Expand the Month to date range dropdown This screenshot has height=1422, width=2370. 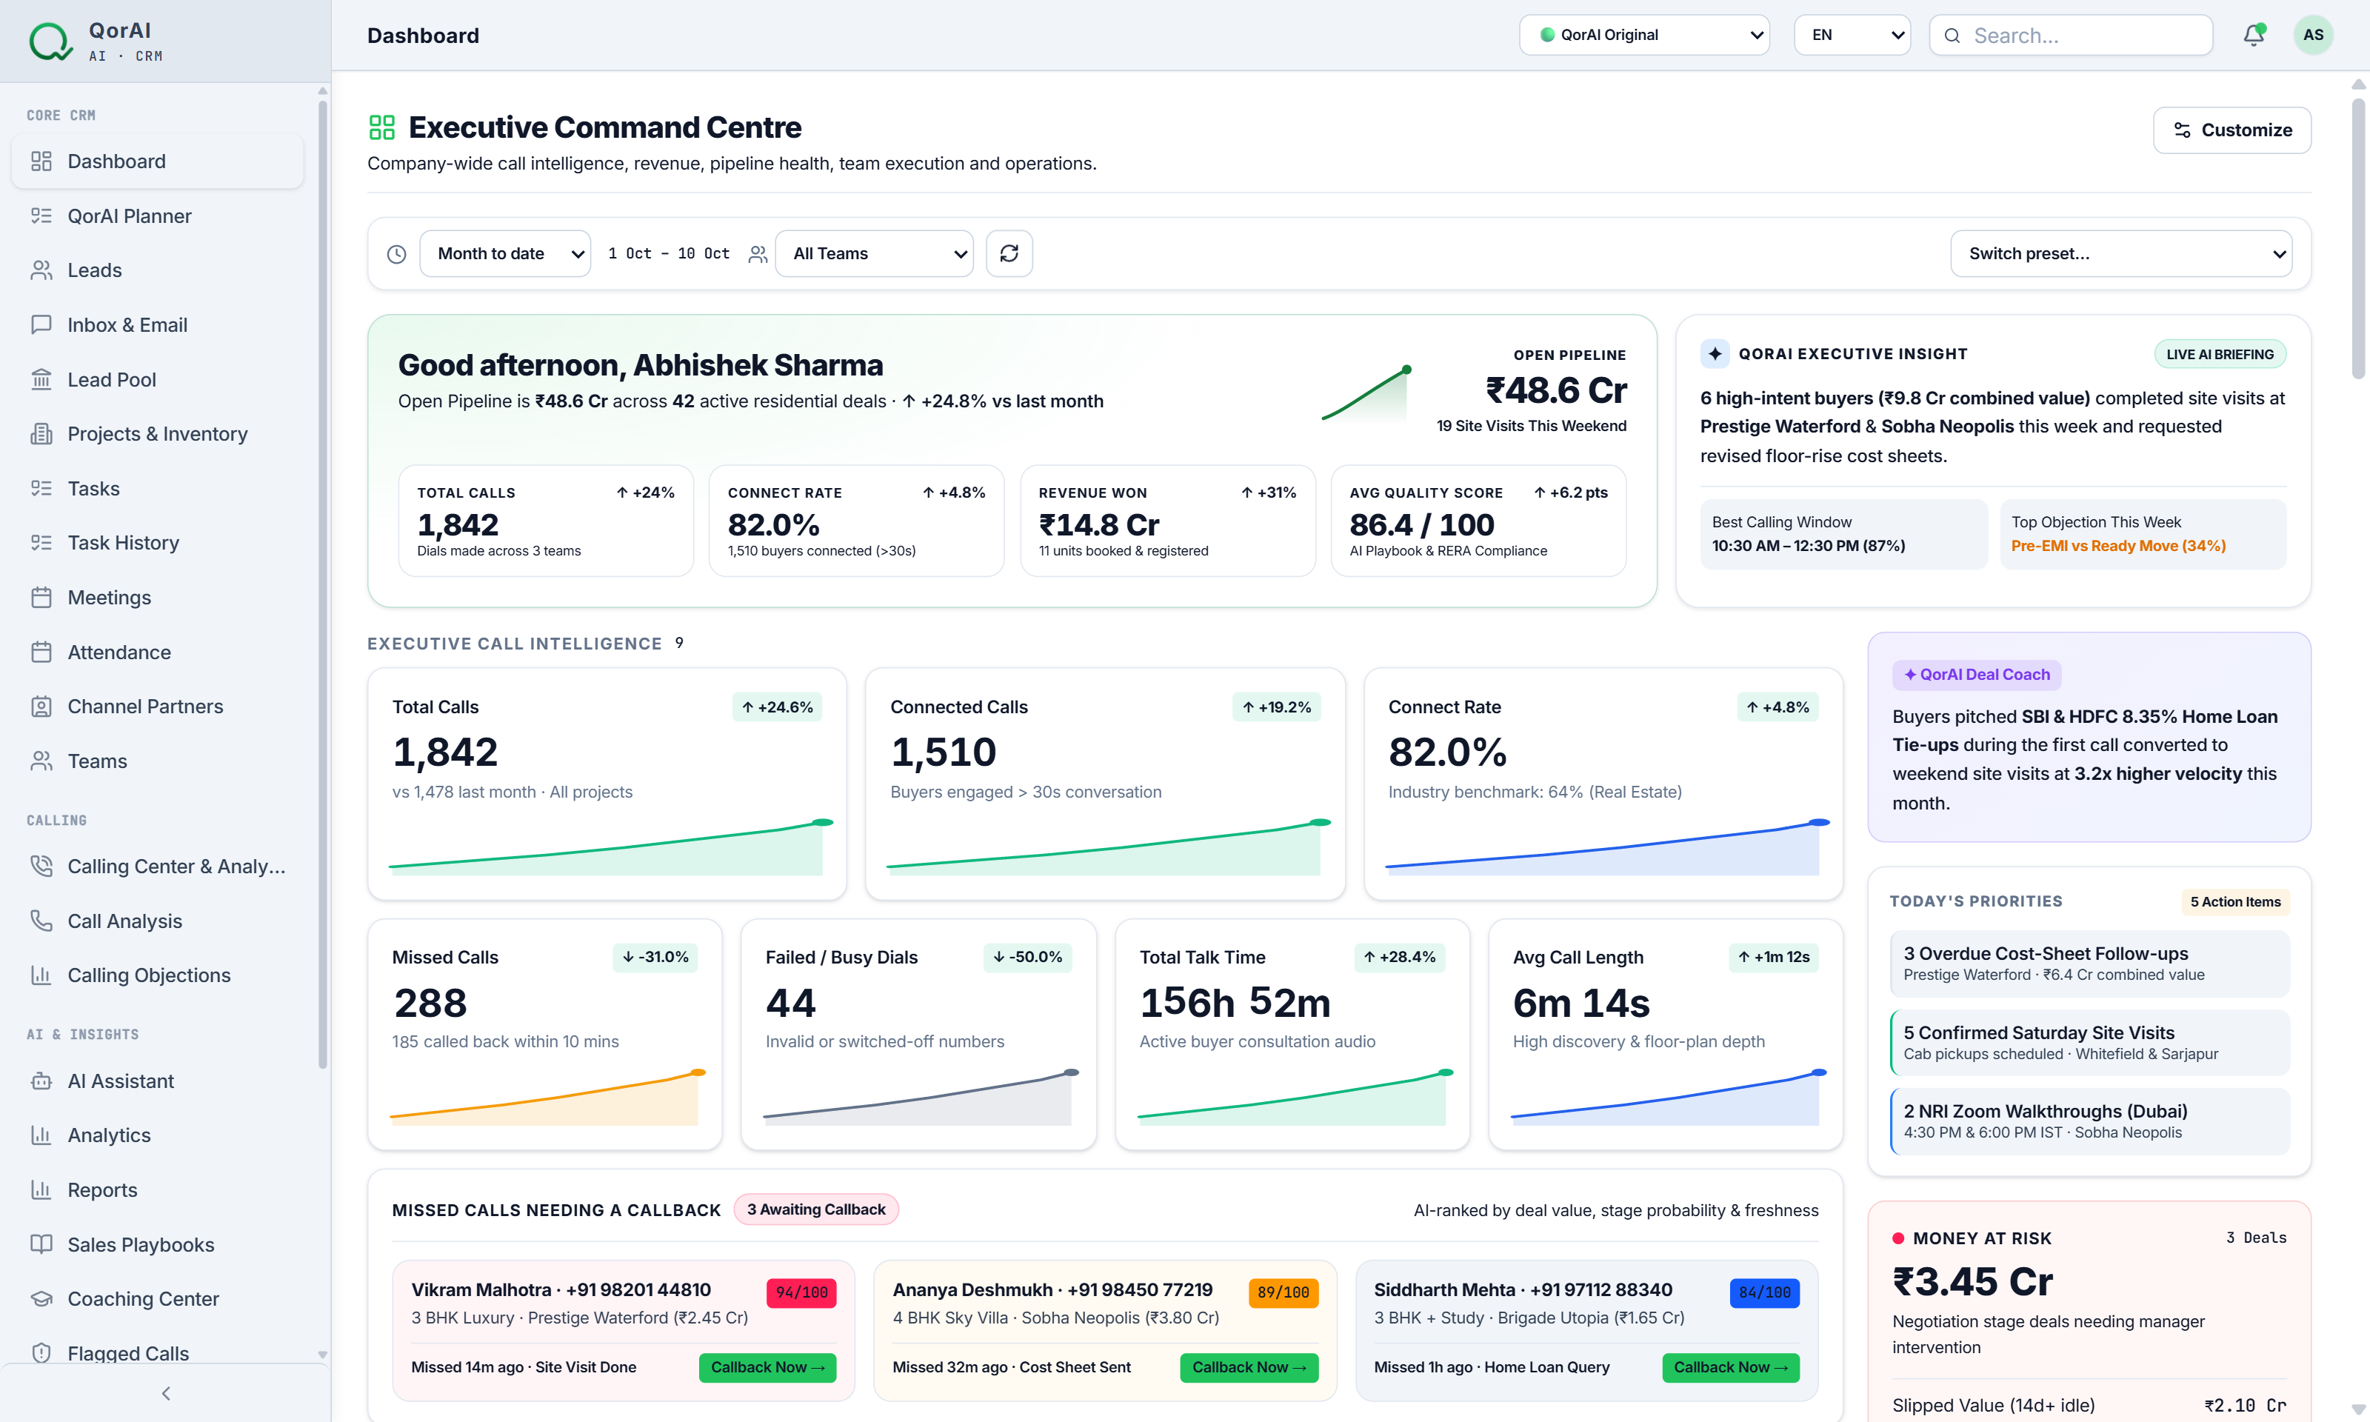tap(505, 254)
